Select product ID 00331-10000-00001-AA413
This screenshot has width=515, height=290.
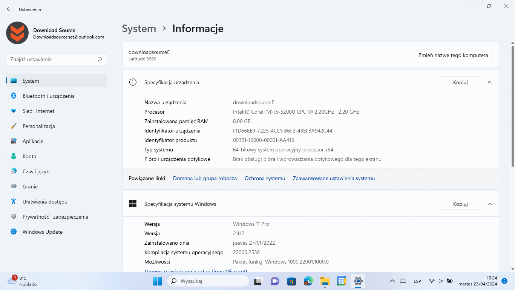click(264, 140)
